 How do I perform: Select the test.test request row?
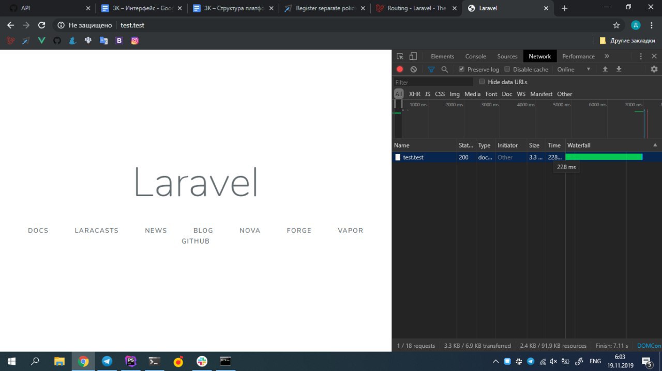pyautogui.click(x=526, y=157)
